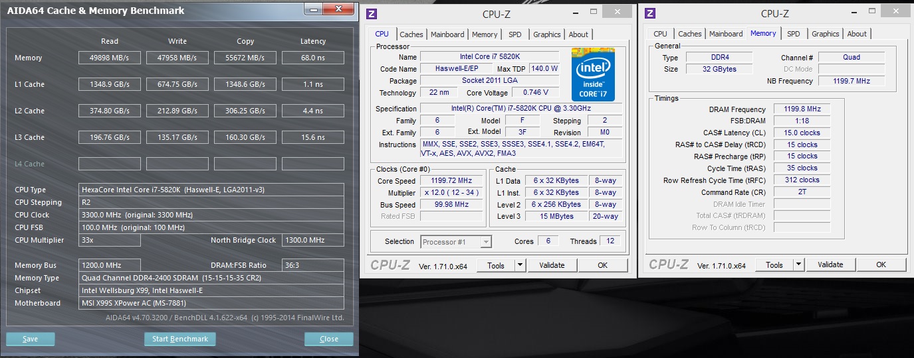The height and width of the screenshot is (358, 914).
Task: Click processor Name field Intel Core i7 5820K
Action: click(490, 56)
